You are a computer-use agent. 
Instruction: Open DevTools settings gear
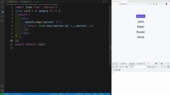[x=161, y=64]
